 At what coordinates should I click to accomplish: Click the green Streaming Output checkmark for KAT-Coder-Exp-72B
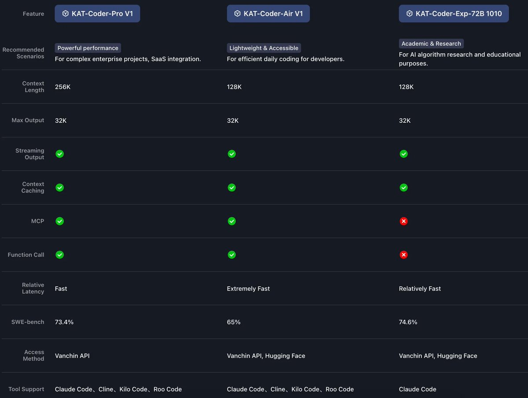point(403,154)
